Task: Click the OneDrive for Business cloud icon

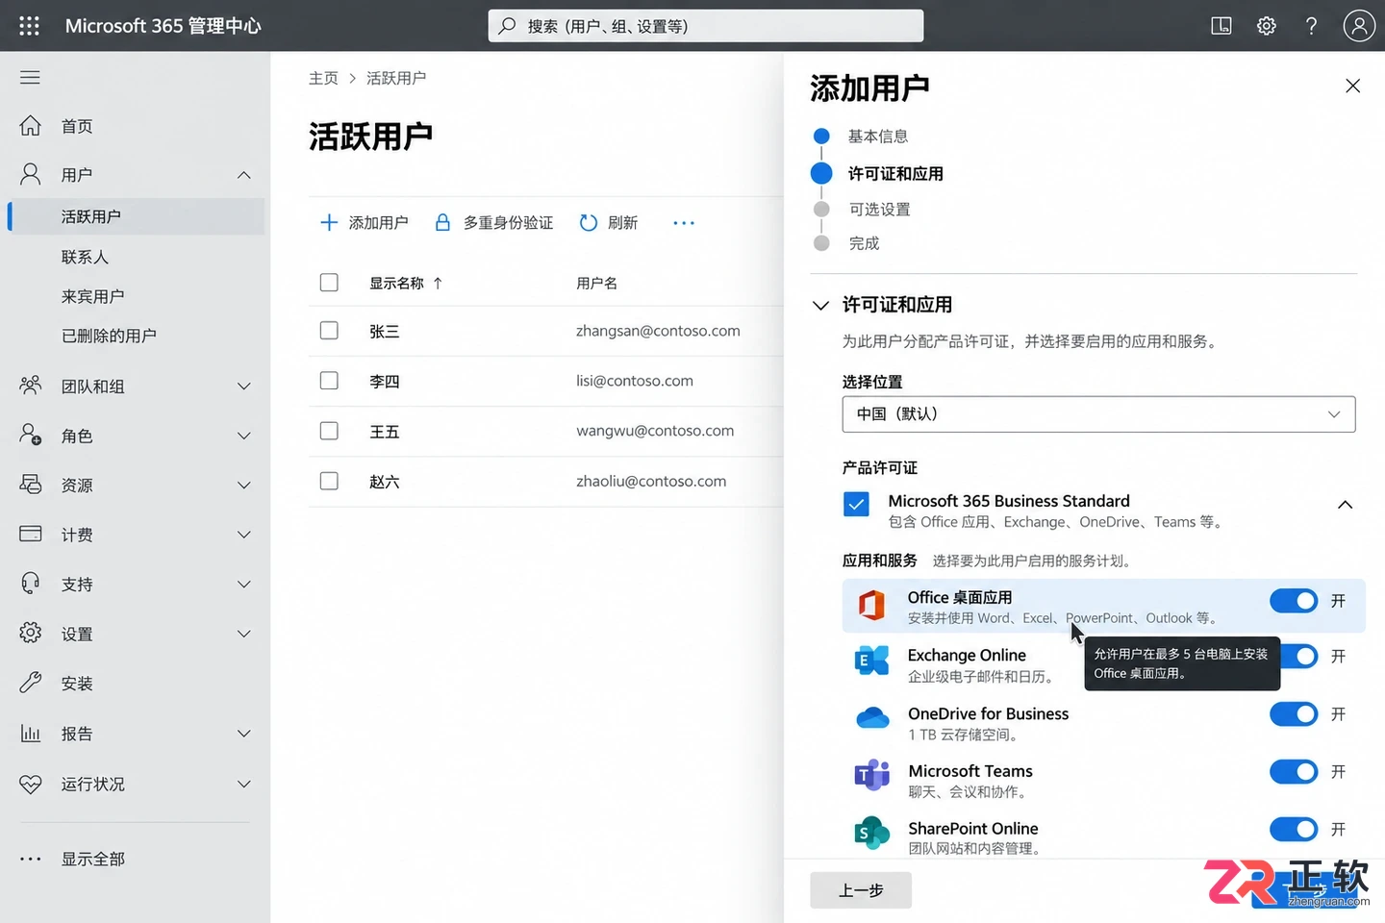Action: tap(872, 718)
